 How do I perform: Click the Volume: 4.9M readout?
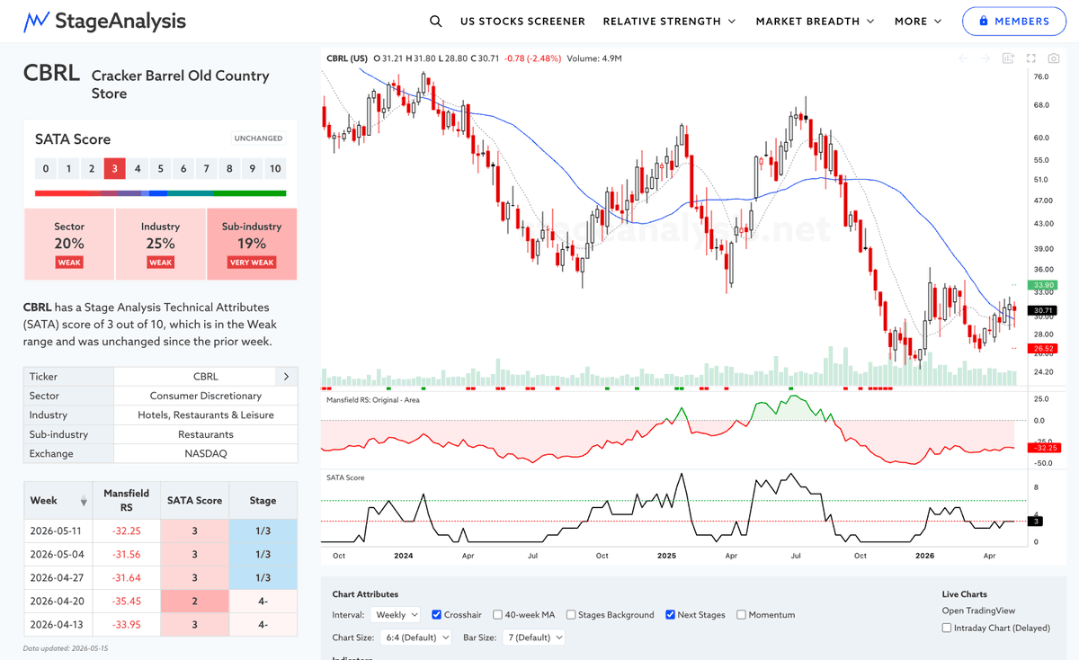pyautogui.click(x=594, y=58)
